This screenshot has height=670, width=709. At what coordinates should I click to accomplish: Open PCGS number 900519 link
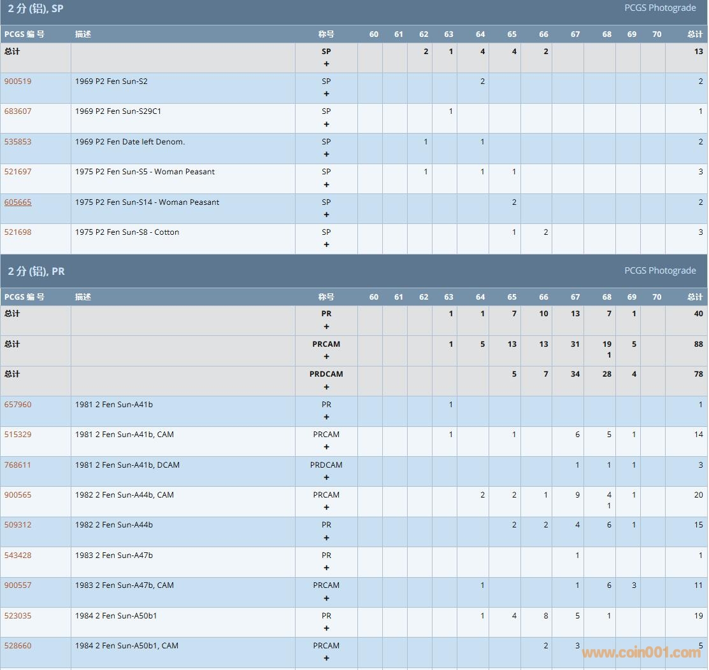click(18, 81)
